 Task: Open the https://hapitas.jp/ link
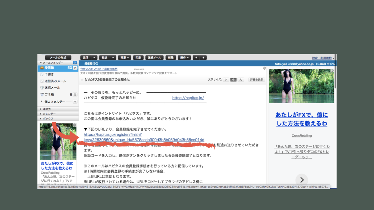(188, 98)
